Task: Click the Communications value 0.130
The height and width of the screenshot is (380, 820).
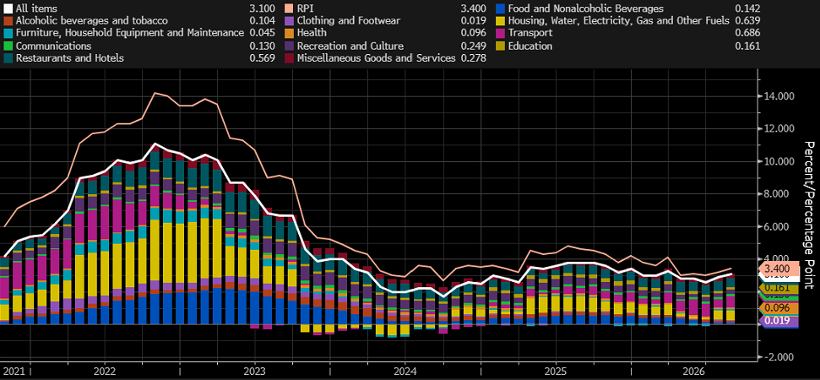Action: click(x=263, y=46)
